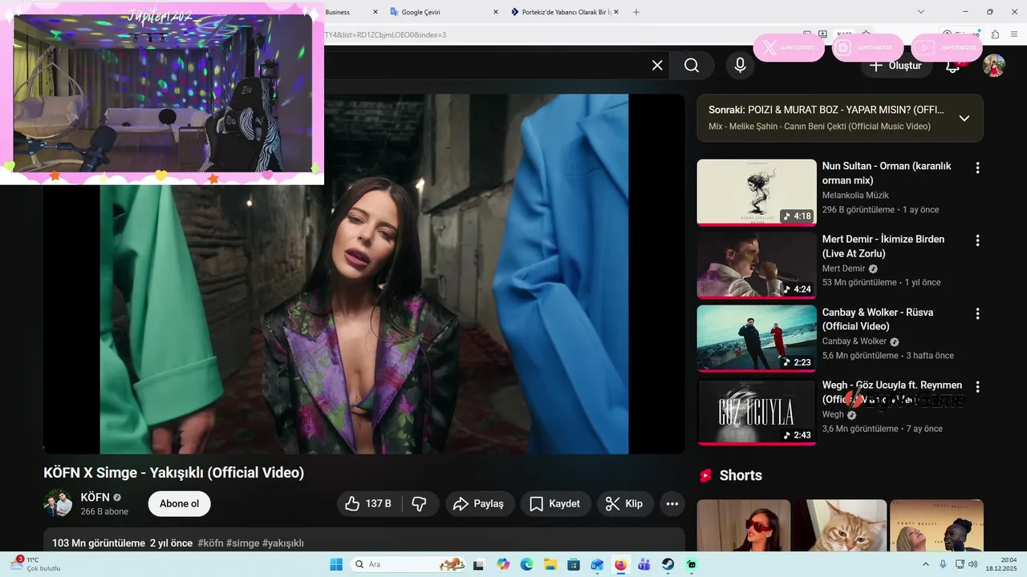Expand the Sonraki playlist panel chevron
The height and width of the screenshot is (577, 1027).
tap(964, 118)
